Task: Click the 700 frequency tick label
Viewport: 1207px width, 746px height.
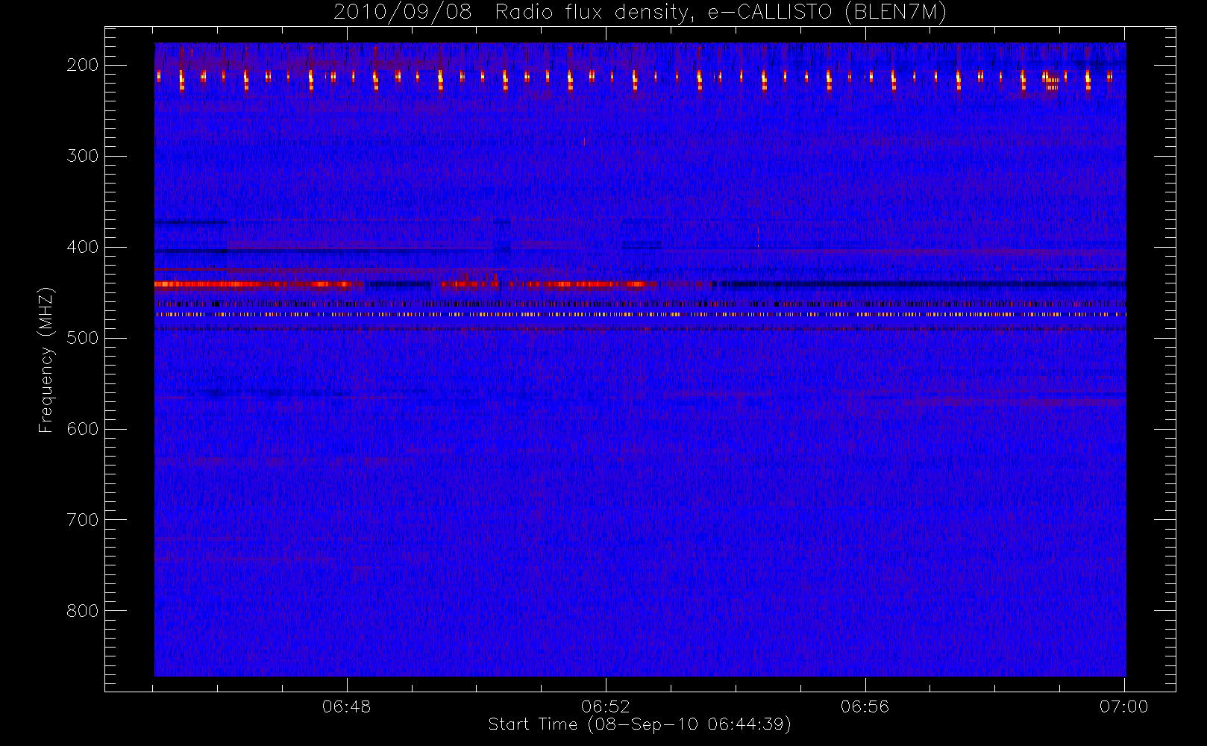Action: [x=82, y=520]
